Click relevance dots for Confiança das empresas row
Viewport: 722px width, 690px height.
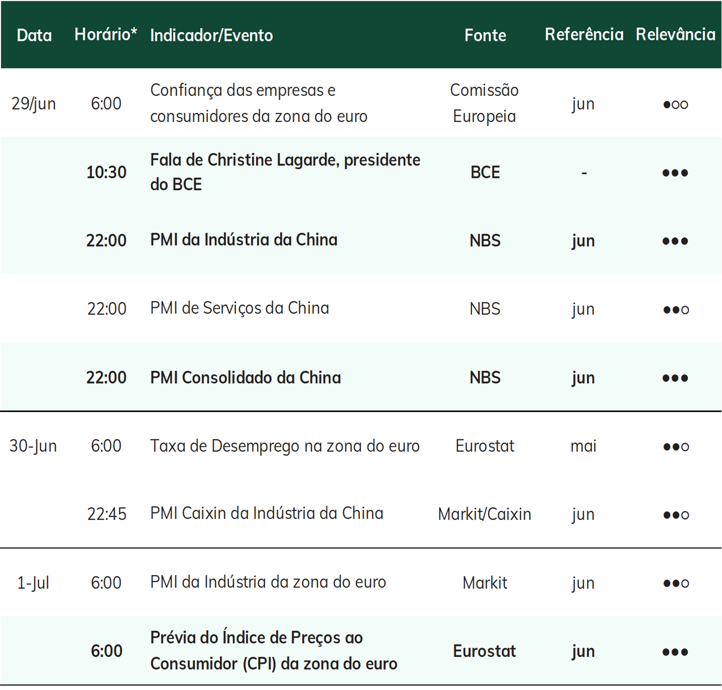(x=675, y=104)
